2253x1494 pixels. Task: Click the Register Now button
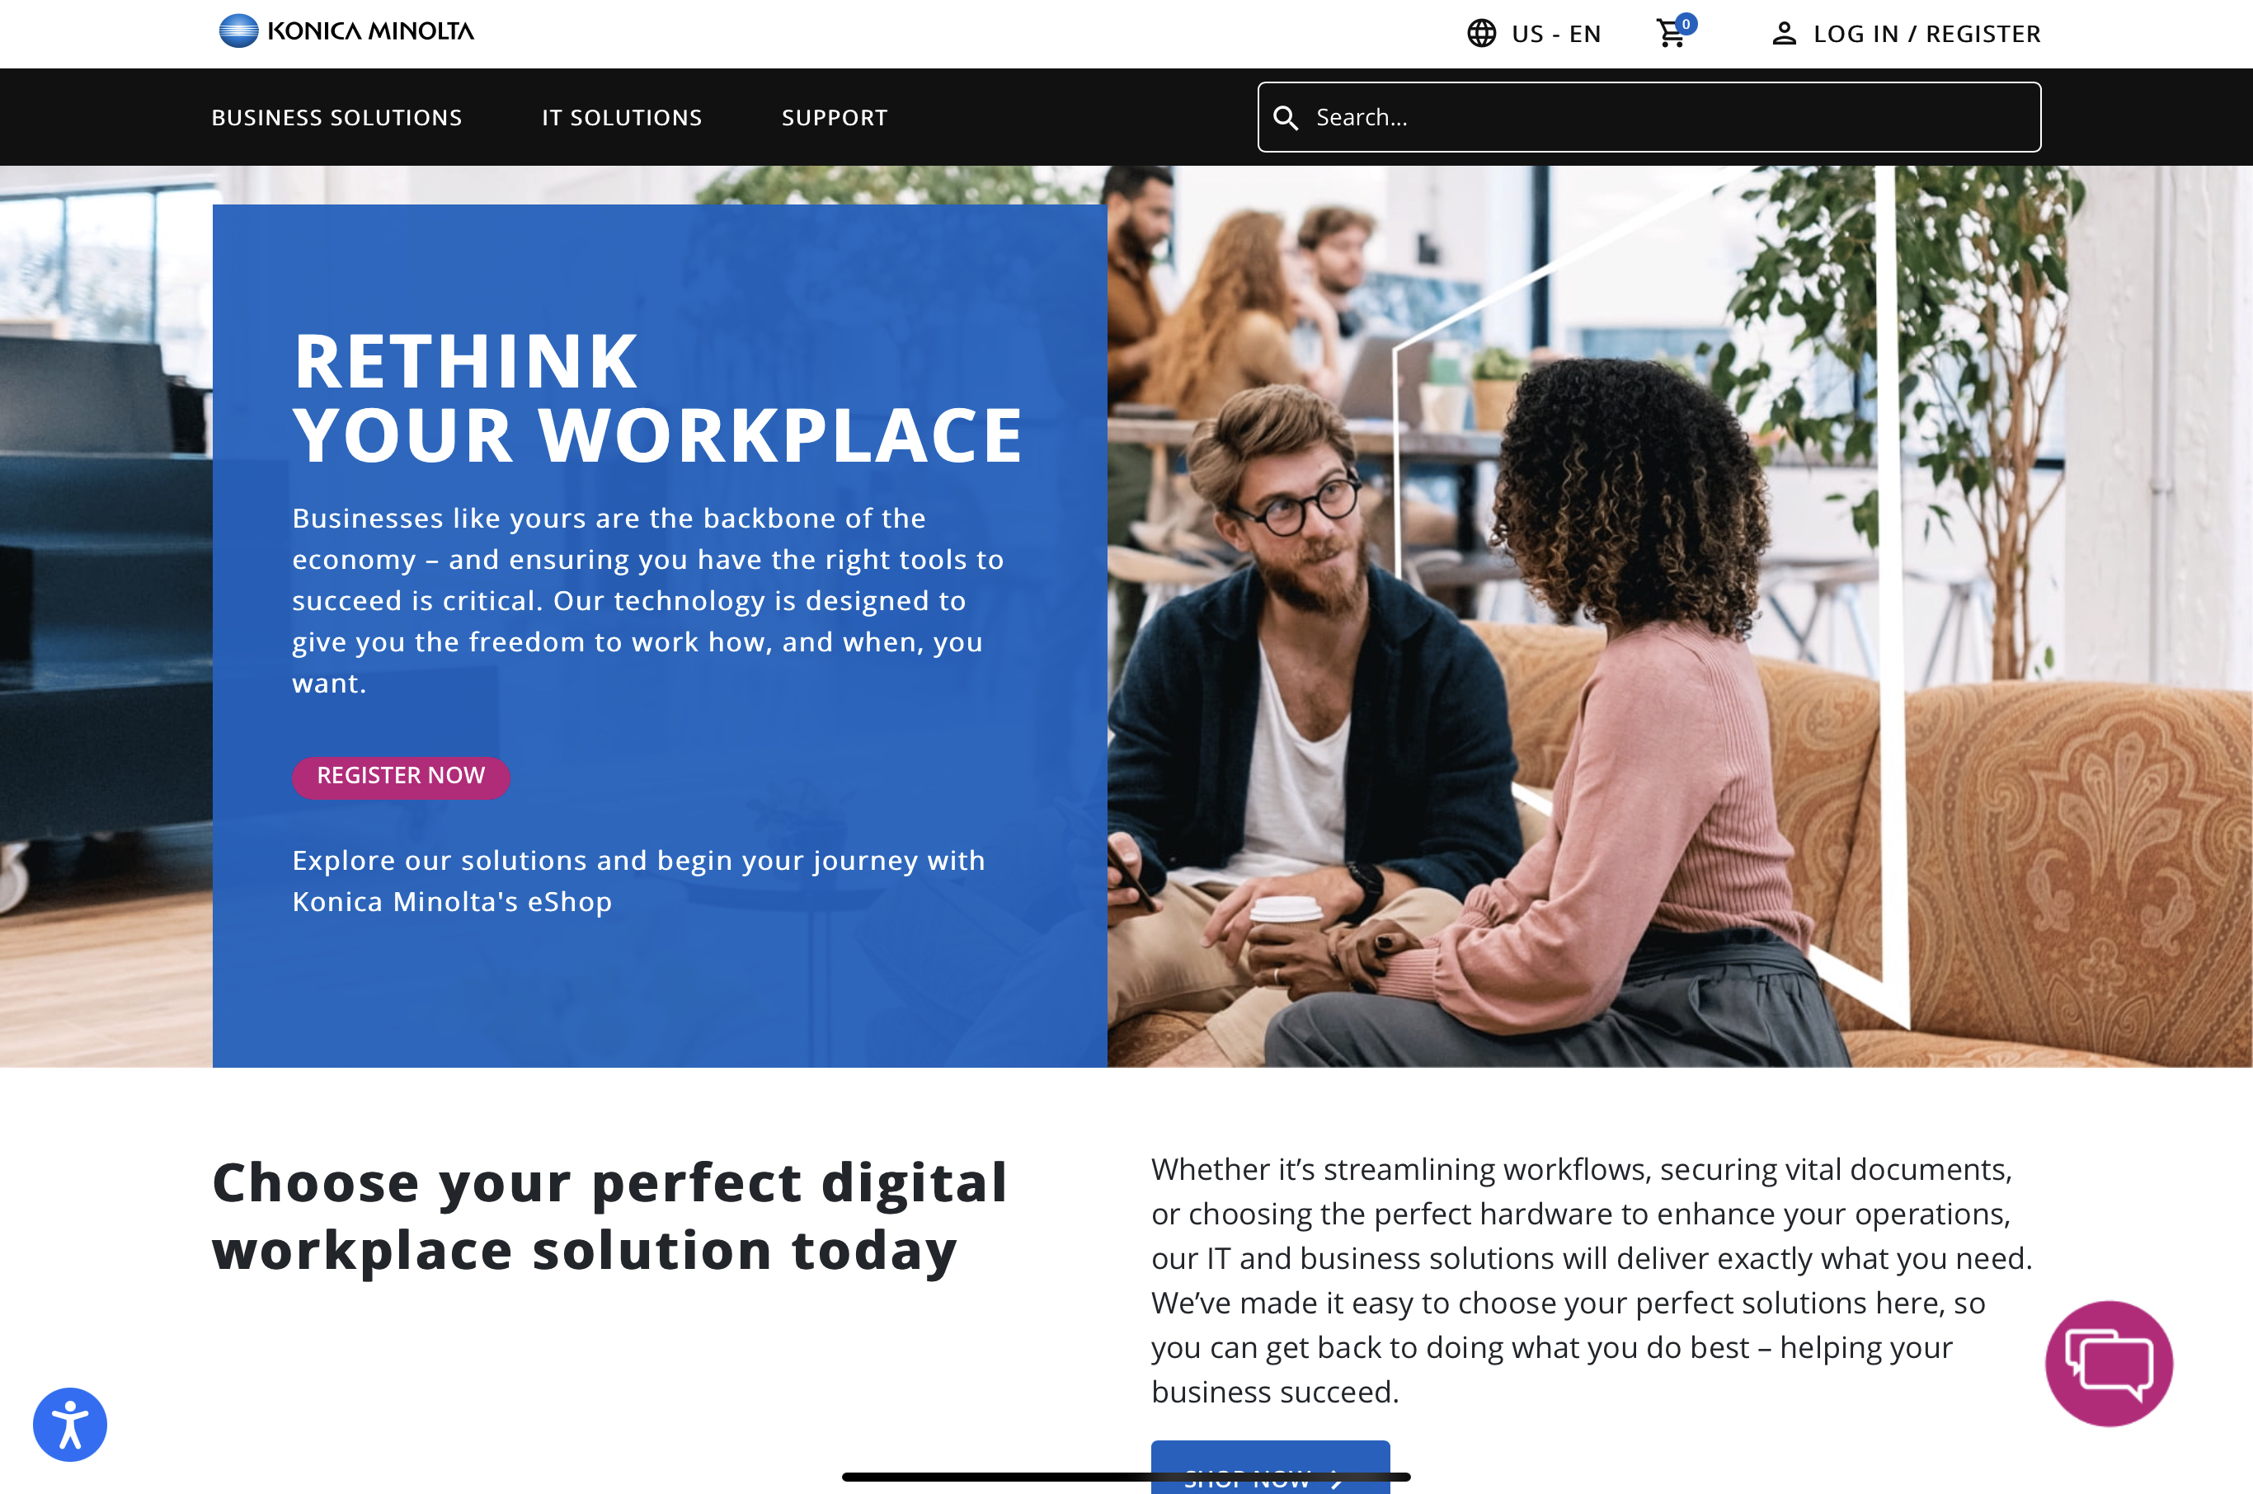click(x=400, y=777)
